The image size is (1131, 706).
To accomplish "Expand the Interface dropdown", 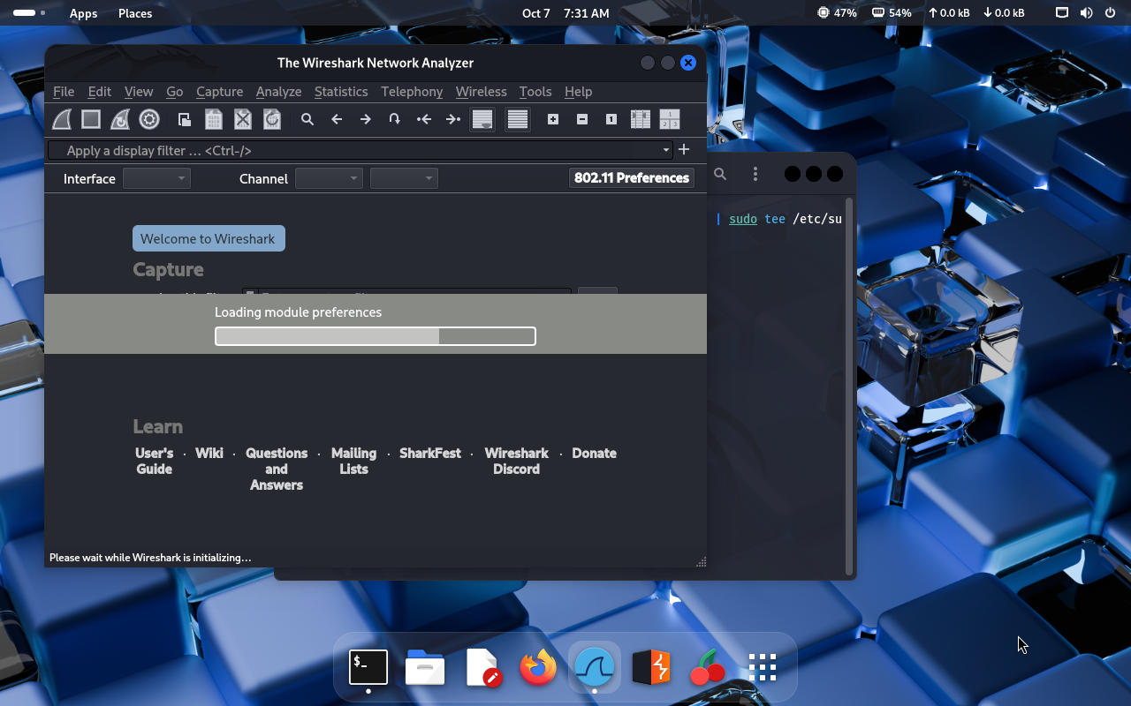I will pos(156,178).
